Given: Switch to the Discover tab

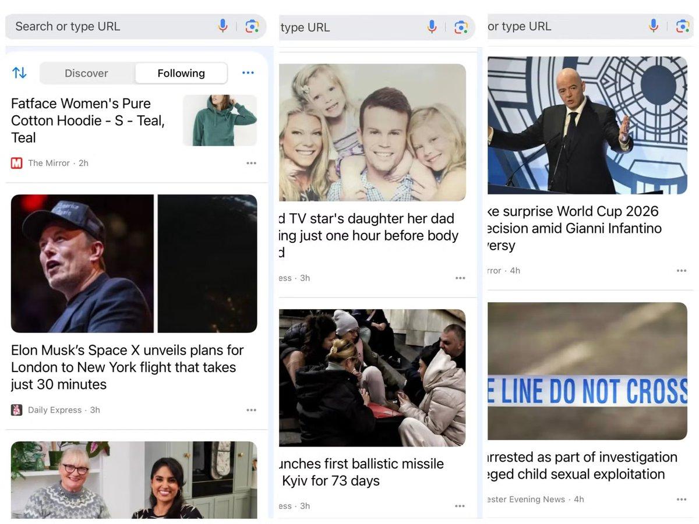Looking at the screenshot, I should (x=86, y=73).
